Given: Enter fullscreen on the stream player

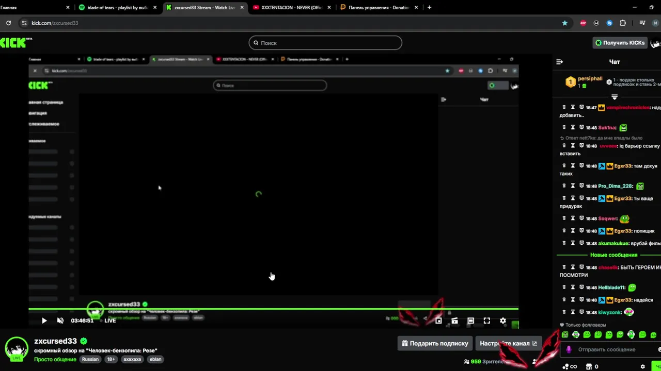Looking at the screenshot, I should point(486,321).
